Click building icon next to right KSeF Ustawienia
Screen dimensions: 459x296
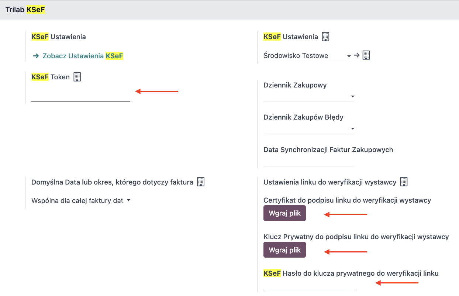[325, 37]
